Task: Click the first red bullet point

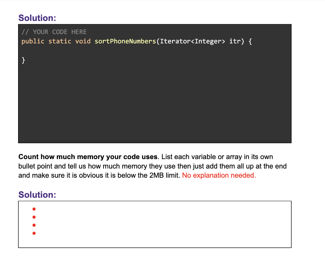Action: (x=34, y=209)
